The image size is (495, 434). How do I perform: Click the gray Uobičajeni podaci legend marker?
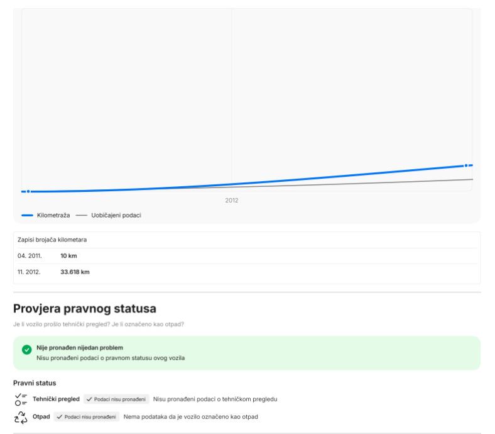[x=81, y=215]
